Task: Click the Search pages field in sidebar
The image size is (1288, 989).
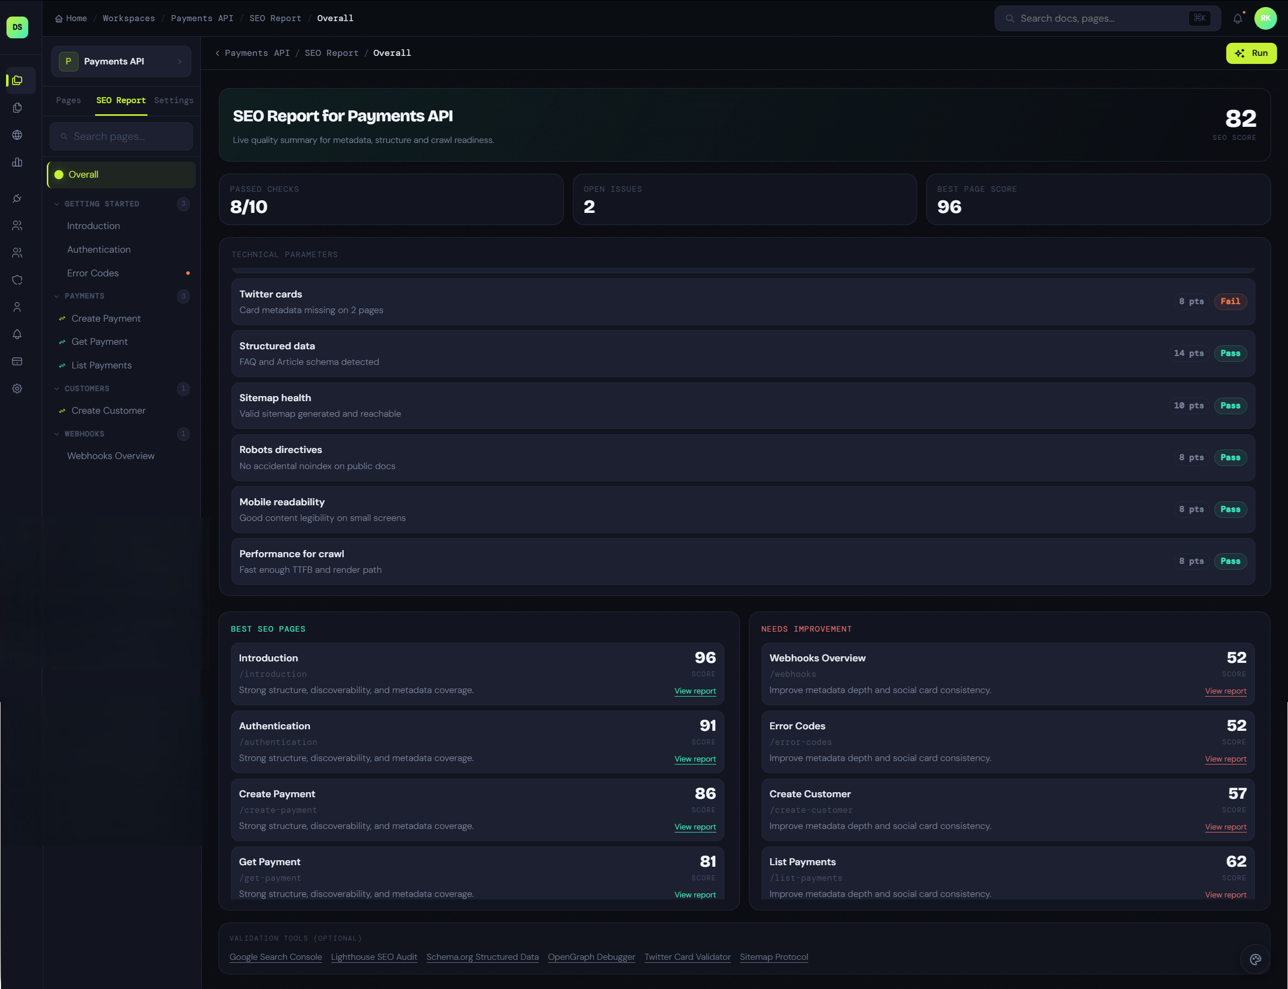Action: (x=121, y=136)
